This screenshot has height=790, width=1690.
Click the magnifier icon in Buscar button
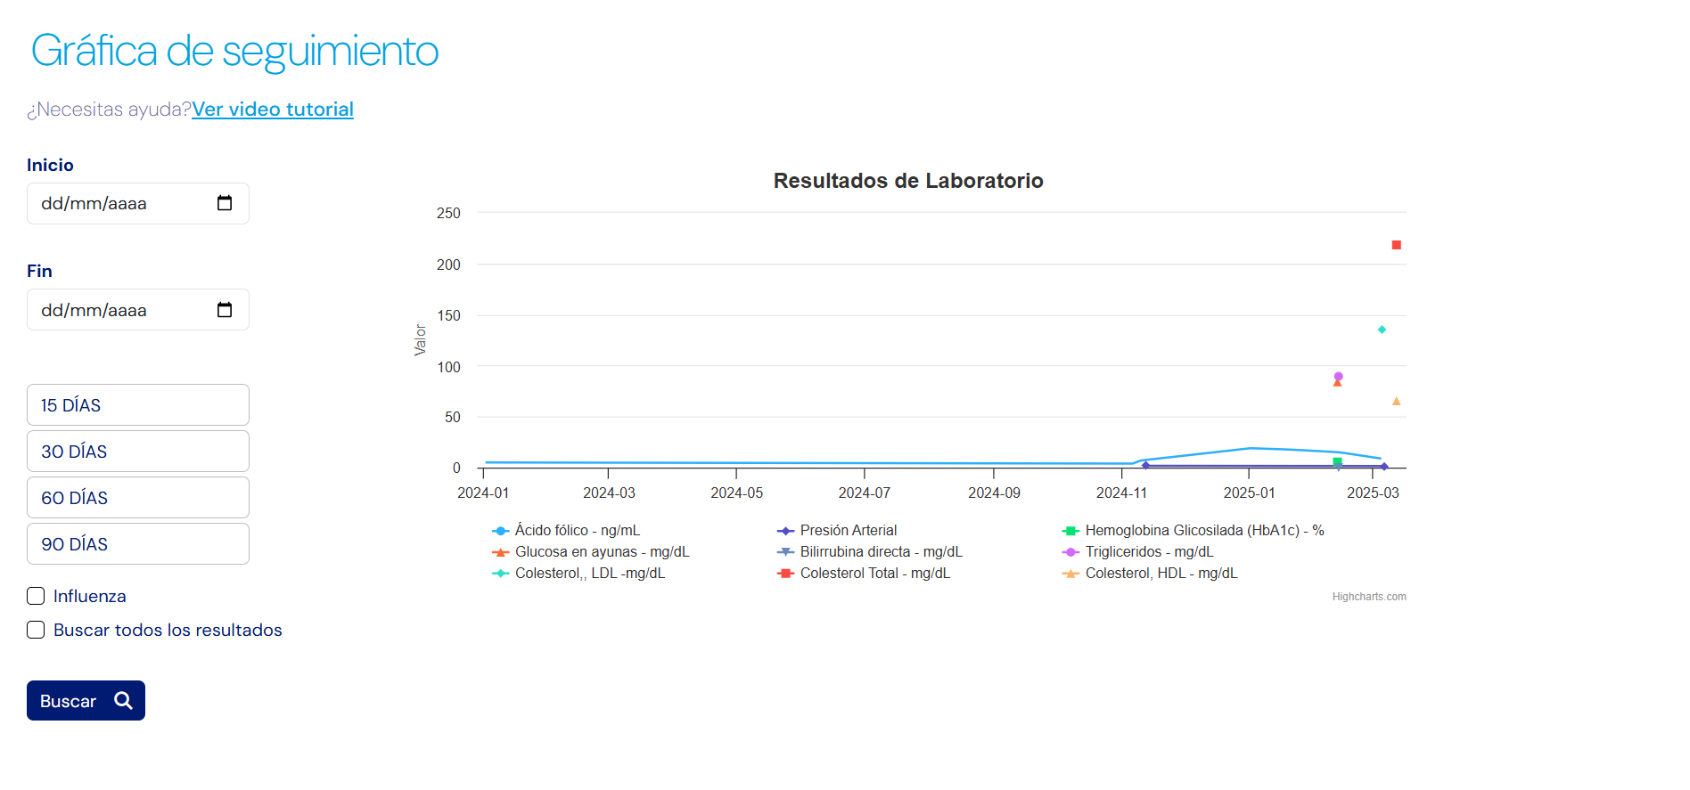123,701
